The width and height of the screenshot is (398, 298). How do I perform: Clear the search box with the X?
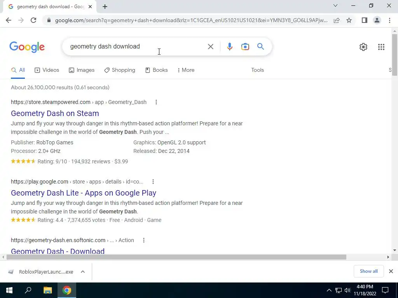210,47
